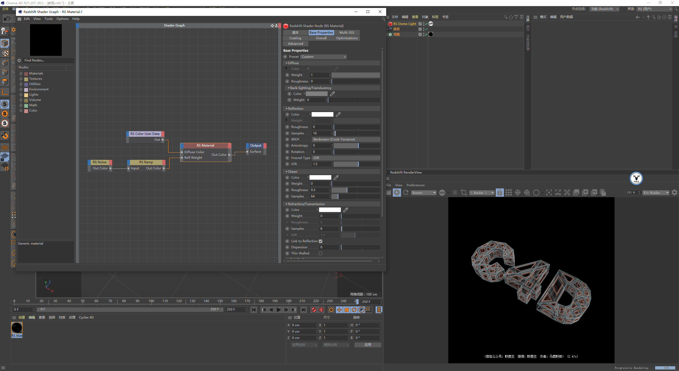Toggle visibility dots for RS Dome Light
Image resolution: width=679 pixels, height=371 pixels.
pyautogui.click(x=424, y=24)
